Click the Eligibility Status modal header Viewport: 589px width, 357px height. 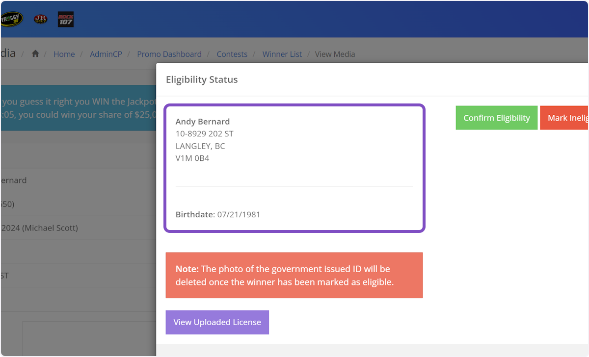click(202, 79)
